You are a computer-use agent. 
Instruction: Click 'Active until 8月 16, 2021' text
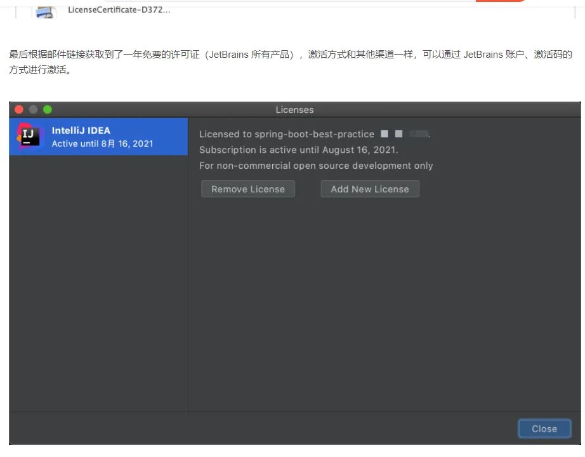[x=102, y=143]
